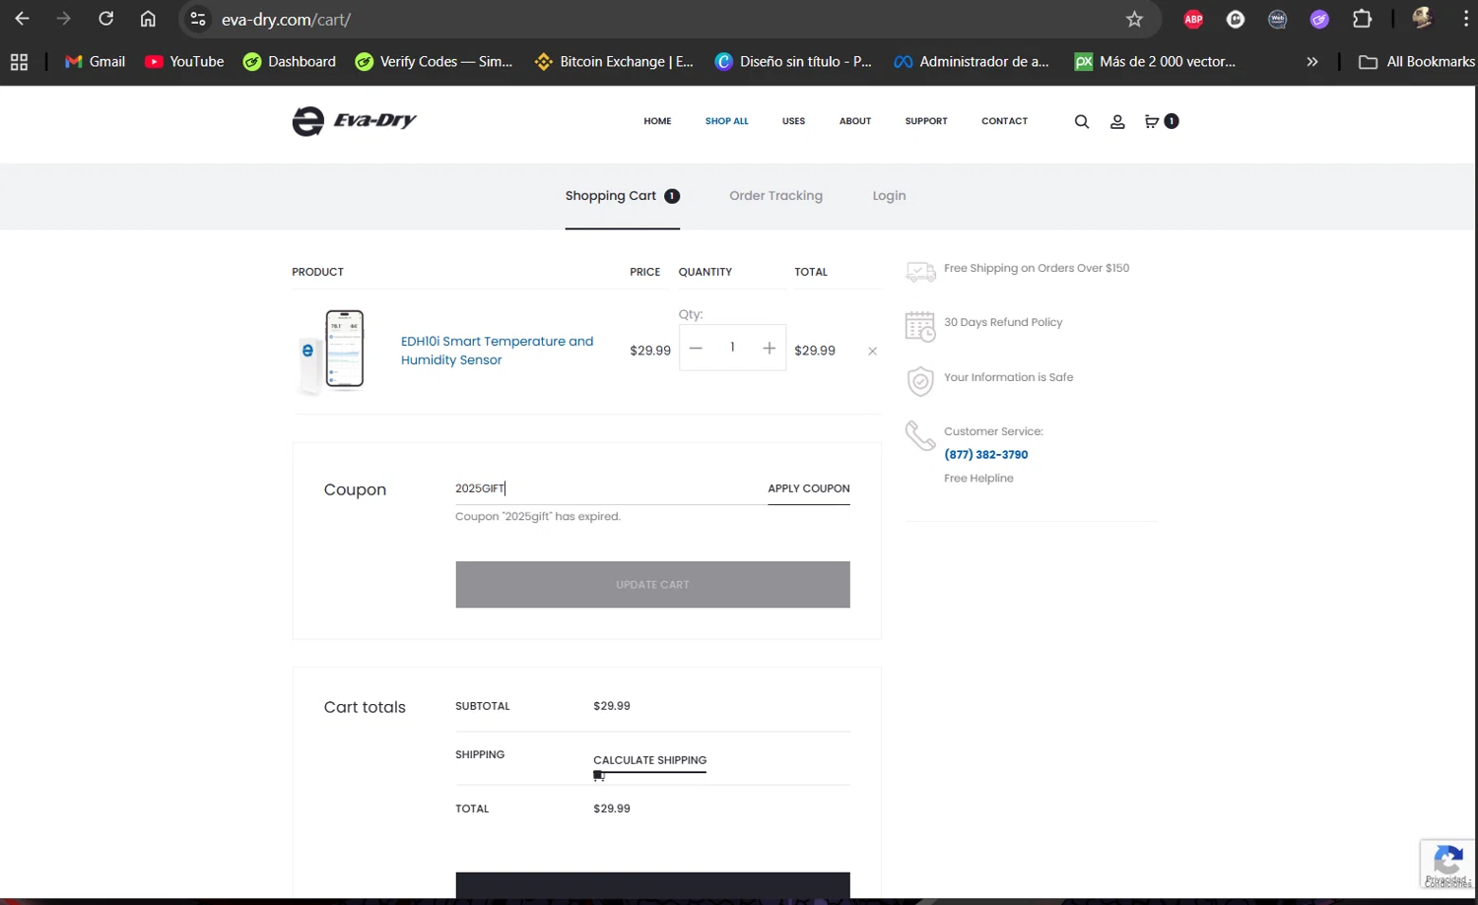Screen dimensions: 1478x905
Task: Click the dark checkout button at bottom
Action: click(652, 884)
